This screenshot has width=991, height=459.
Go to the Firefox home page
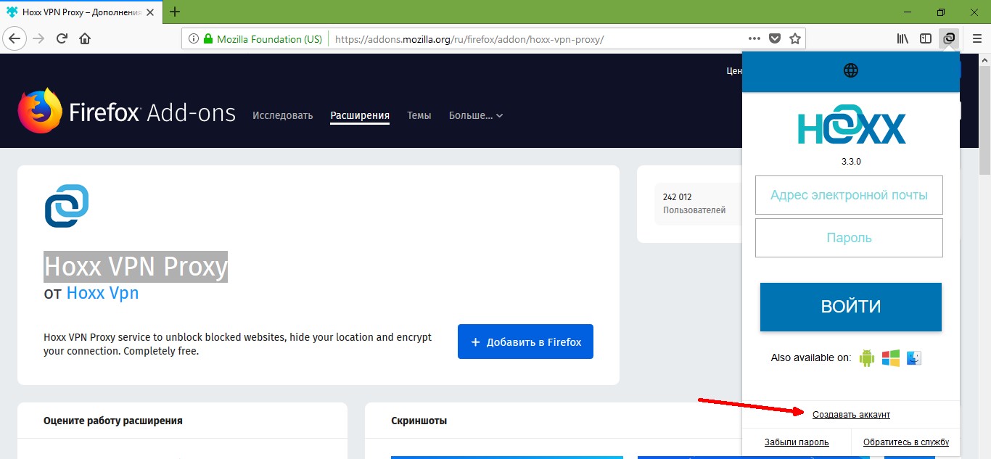click(x=85, y=38)
